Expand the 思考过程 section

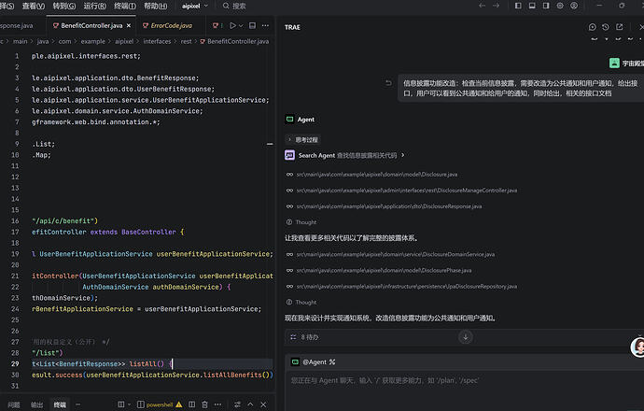pyautogui.click(x=302, y=140)
